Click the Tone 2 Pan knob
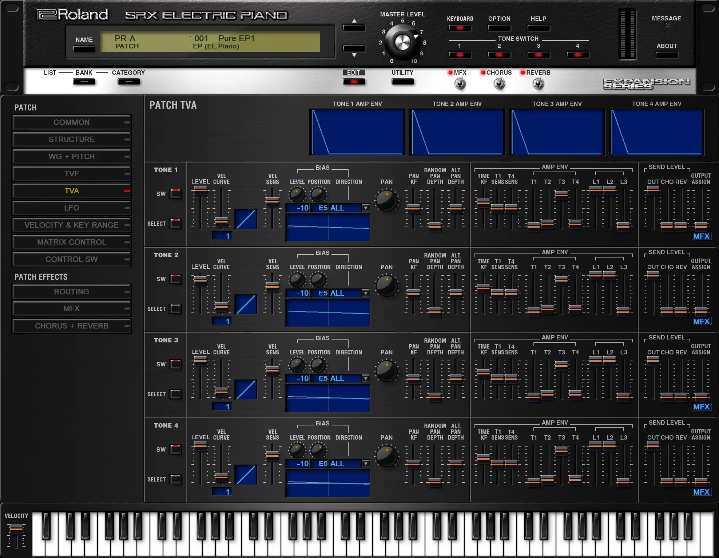The height and width of the screenshot is (558, 719). point(386,286)
